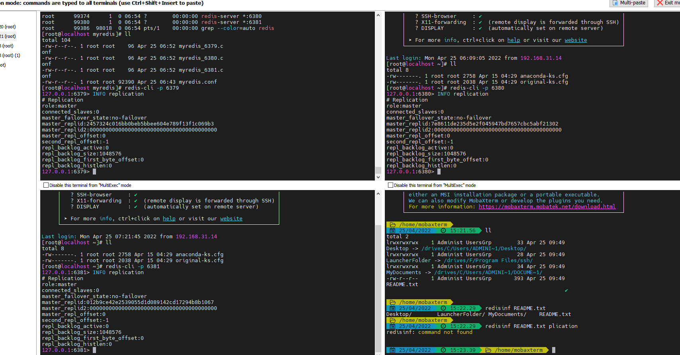
Task: Click the command 'redis-cli -p 6379'
Action: 152,88
